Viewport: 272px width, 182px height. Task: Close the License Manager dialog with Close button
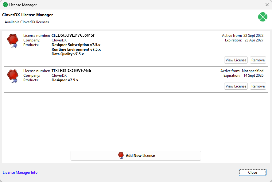pyautogui.click(x=253, y=172)
